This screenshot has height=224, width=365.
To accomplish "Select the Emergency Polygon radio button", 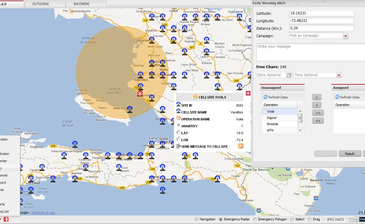I will [x=255, y=219].
